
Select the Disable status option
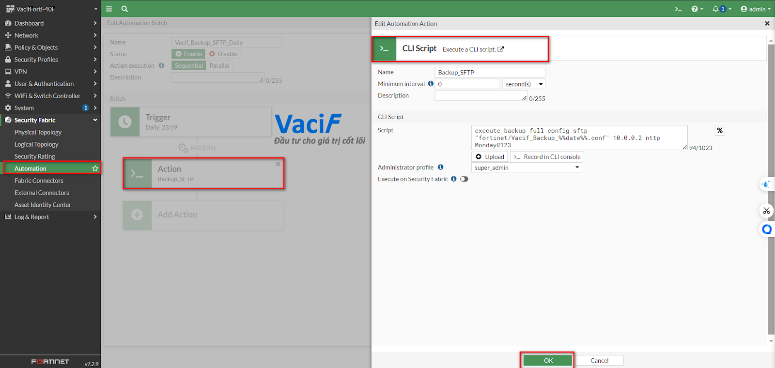223,54
